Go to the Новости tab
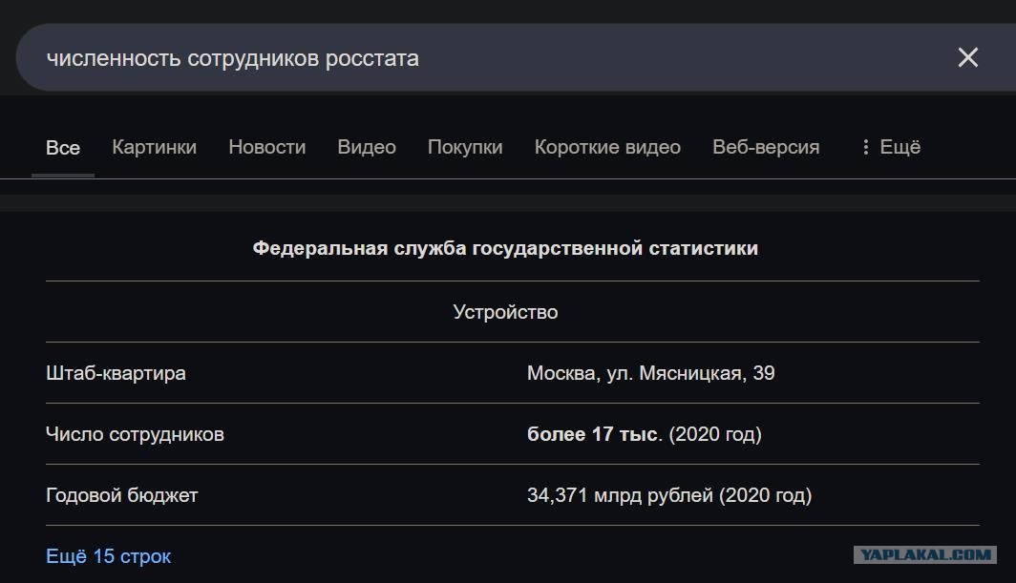This screenshot has width=1016, height=583. coord(267,147)
